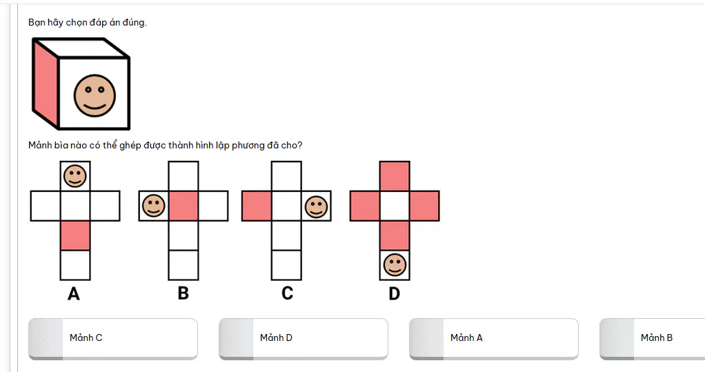Select answer Mảnh D
Screen dimensions: 705x372
pos(304,339)
